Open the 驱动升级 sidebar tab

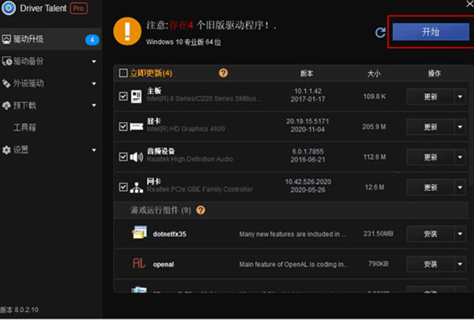pos(48,39)
